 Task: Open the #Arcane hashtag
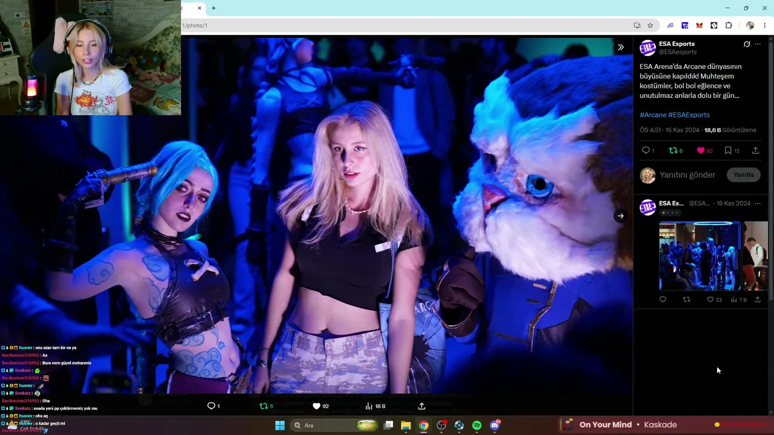tap(653, 115)
